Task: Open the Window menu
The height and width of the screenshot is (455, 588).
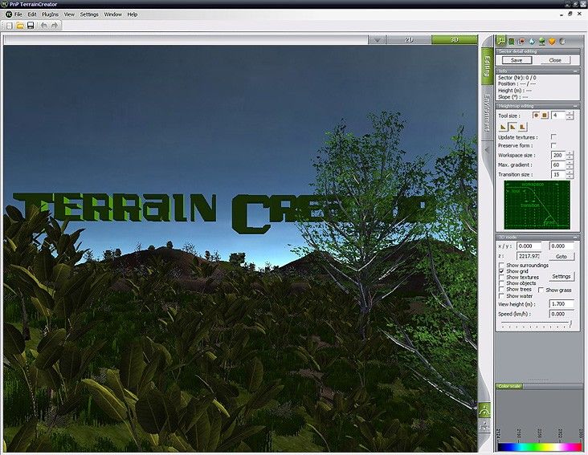Action: click(x=113, y=14)
